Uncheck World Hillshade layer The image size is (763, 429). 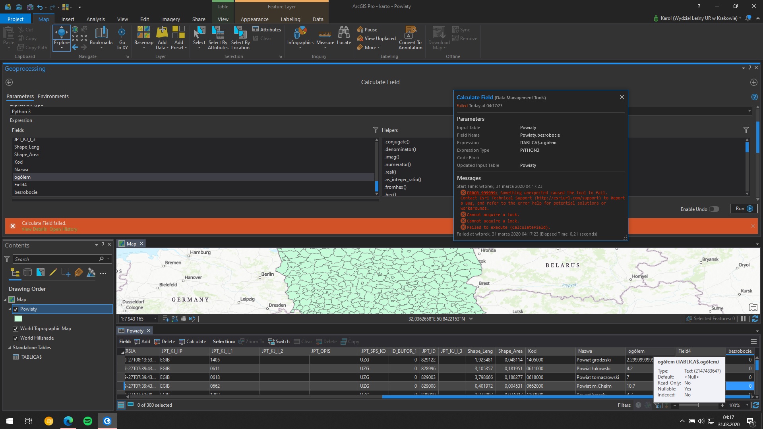coord(15,338)
